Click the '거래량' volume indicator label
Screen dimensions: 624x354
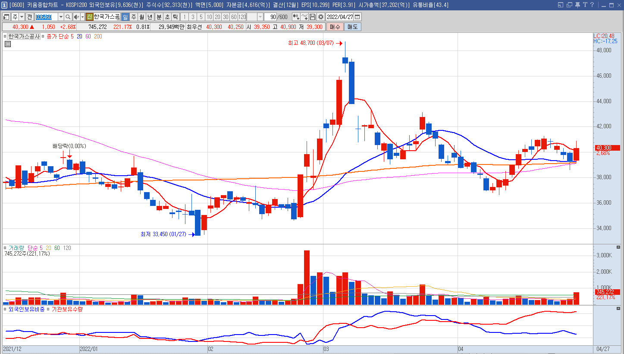[x=16, y=248]
